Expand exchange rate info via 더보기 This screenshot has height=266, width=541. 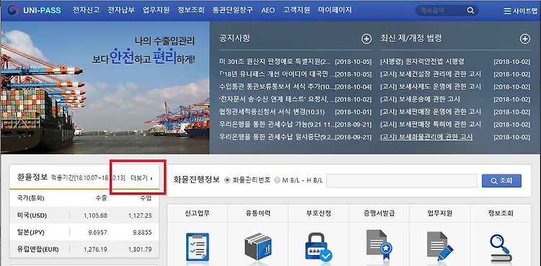pyautogui.click(x=141, y=178)
